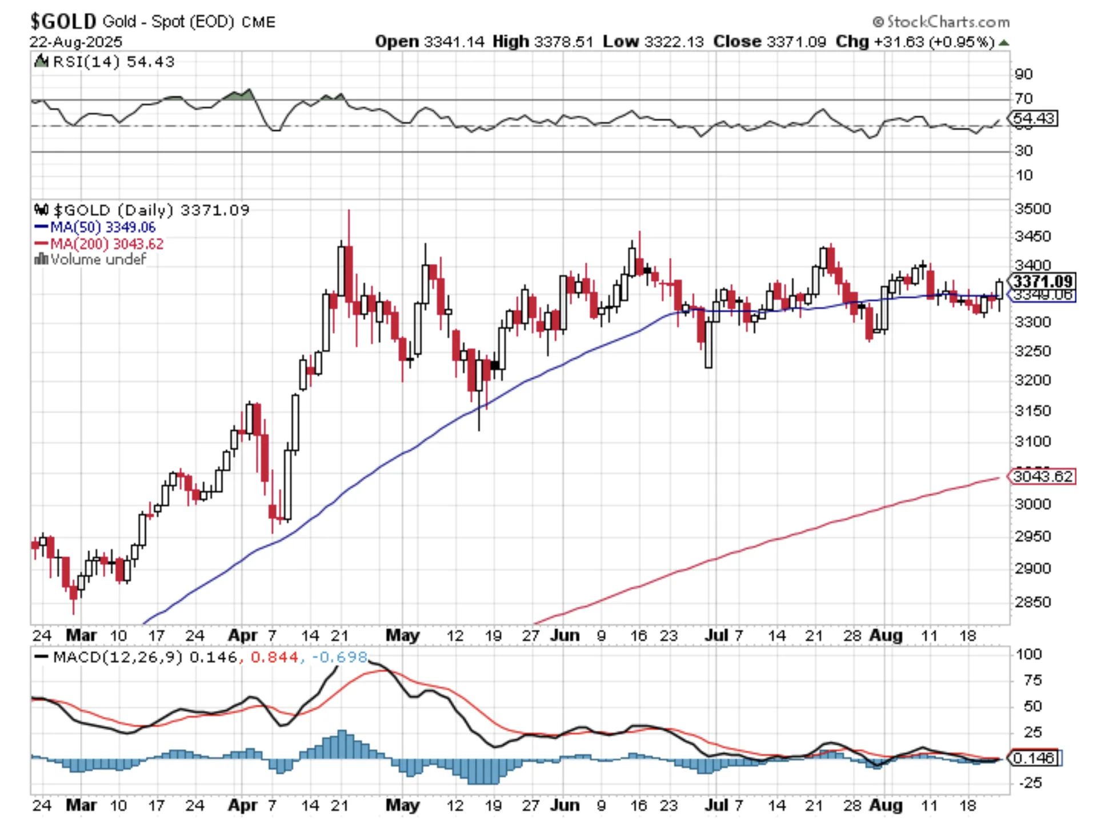The width and height of the screenshot is (1105, 832).
Task: Click the copyright symbol before StockCharts.com
Action: (x=878, y=22)
